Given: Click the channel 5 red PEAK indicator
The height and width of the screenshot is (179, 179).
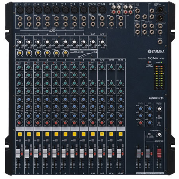Looking at the screenshot, I should click(x=53, y=63).
